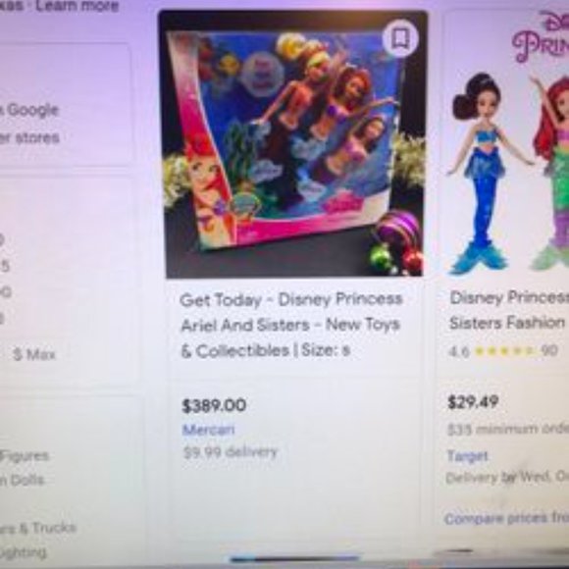The image size is (569, 569).
Task: Visit the Mercari seller link
Action: 208,430
